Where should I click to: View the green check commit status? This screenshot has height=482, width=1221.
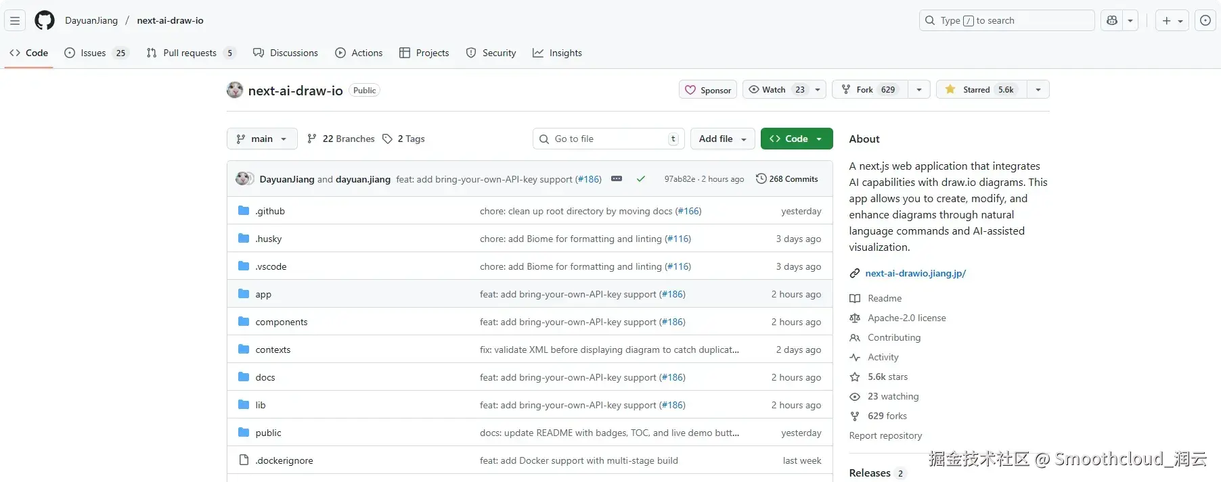[x=641, y=179]
